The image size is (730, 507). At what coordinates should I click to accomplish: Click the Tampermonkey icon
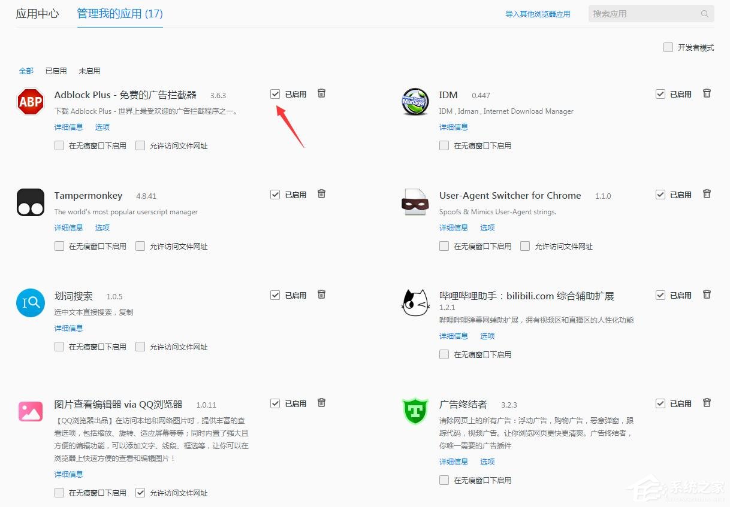pos(30,202)
